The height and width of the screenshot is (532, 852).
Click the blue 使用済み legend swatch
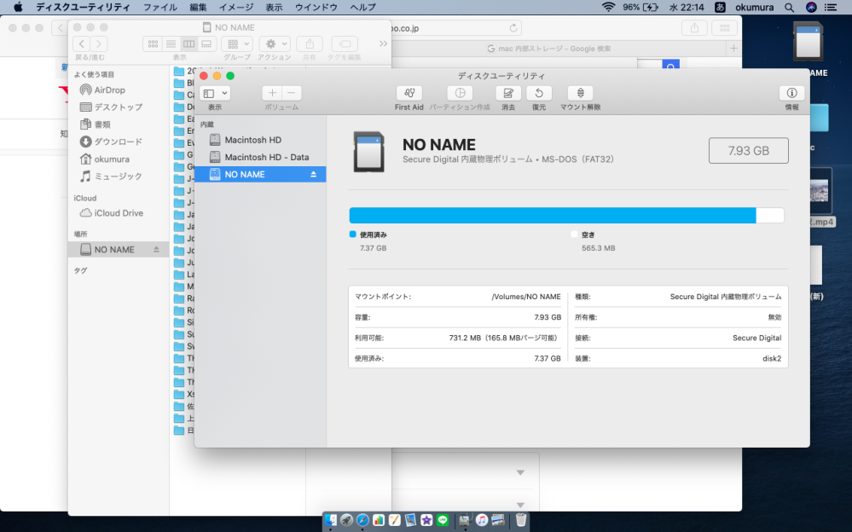[x=352, y=234]
